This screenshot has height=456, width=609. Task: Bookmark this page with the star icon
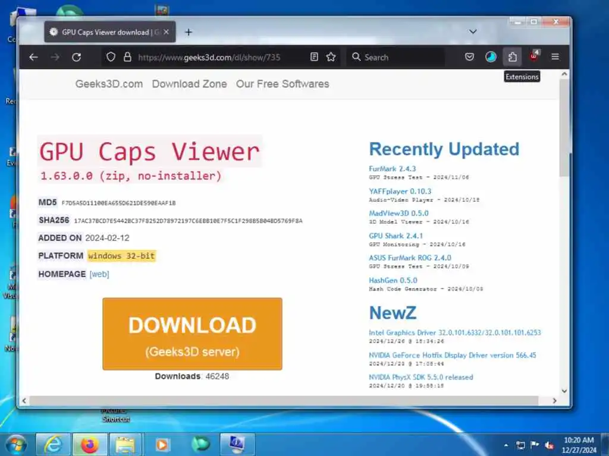(x=331, y=57)
